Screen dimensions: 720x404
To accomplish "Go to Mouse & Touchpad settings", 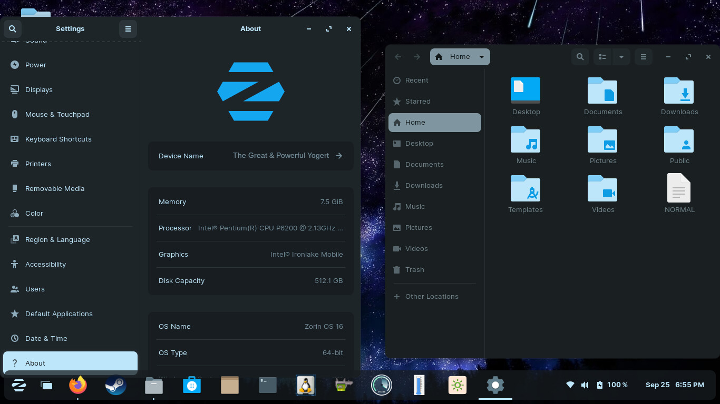I will click(71, 115).
